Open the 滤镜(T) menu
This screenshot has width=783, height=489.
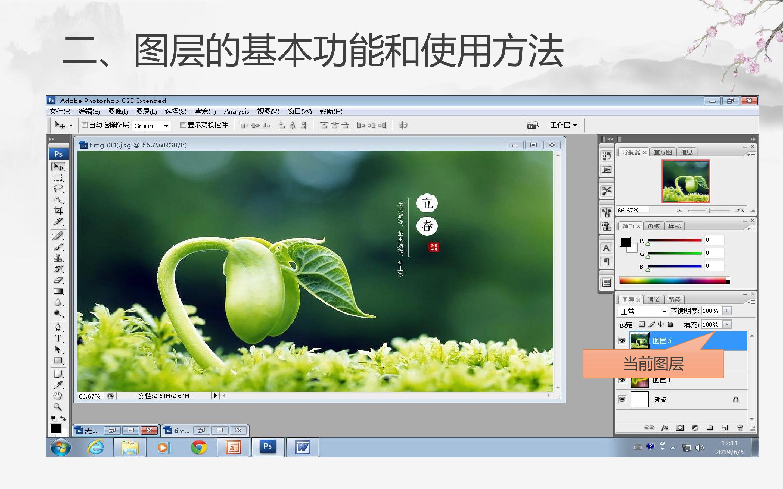205,112
